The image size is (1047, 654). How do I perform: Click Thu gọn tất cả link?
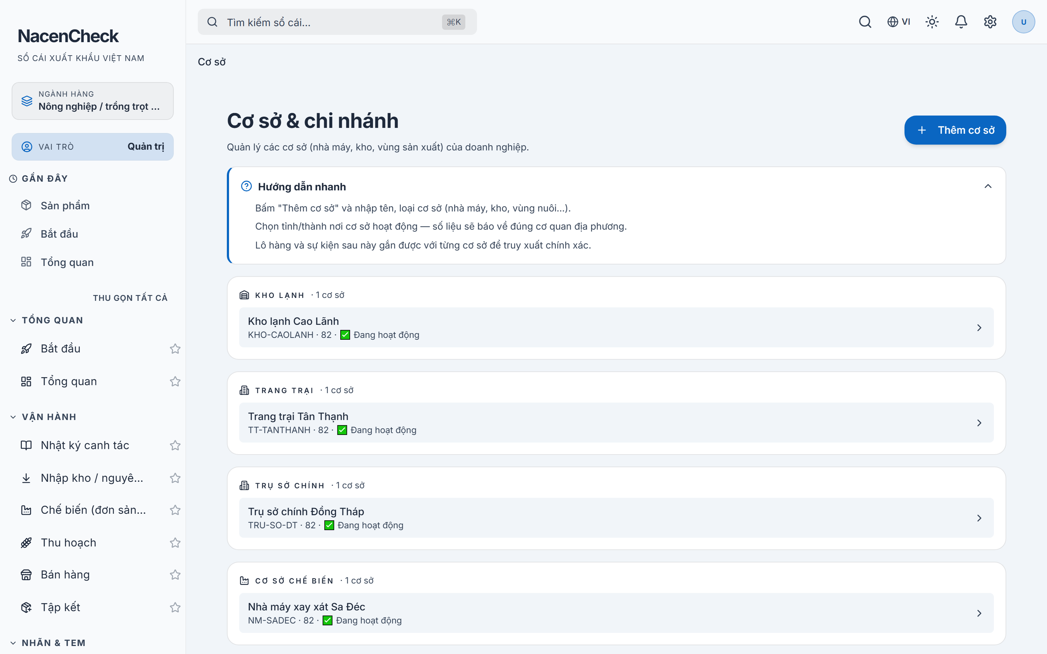click(130, 298)
